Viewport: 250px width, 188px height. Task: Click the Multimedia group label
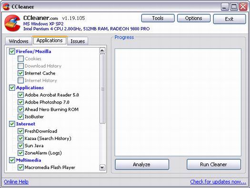tap(29, 160)
